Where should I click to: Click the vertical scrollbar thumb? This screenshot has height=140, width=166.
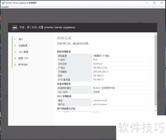156,70
